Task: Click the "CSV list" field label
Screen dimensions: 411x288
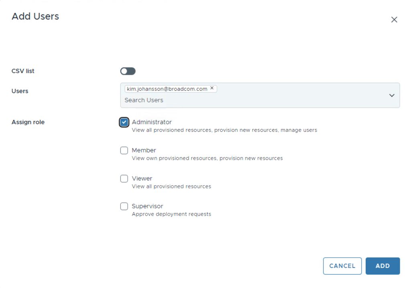Action: point(23,71)
